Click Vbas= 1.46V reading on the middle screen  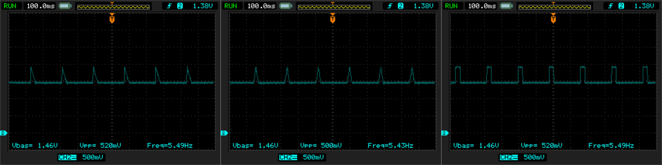click(x=256, y=146)
